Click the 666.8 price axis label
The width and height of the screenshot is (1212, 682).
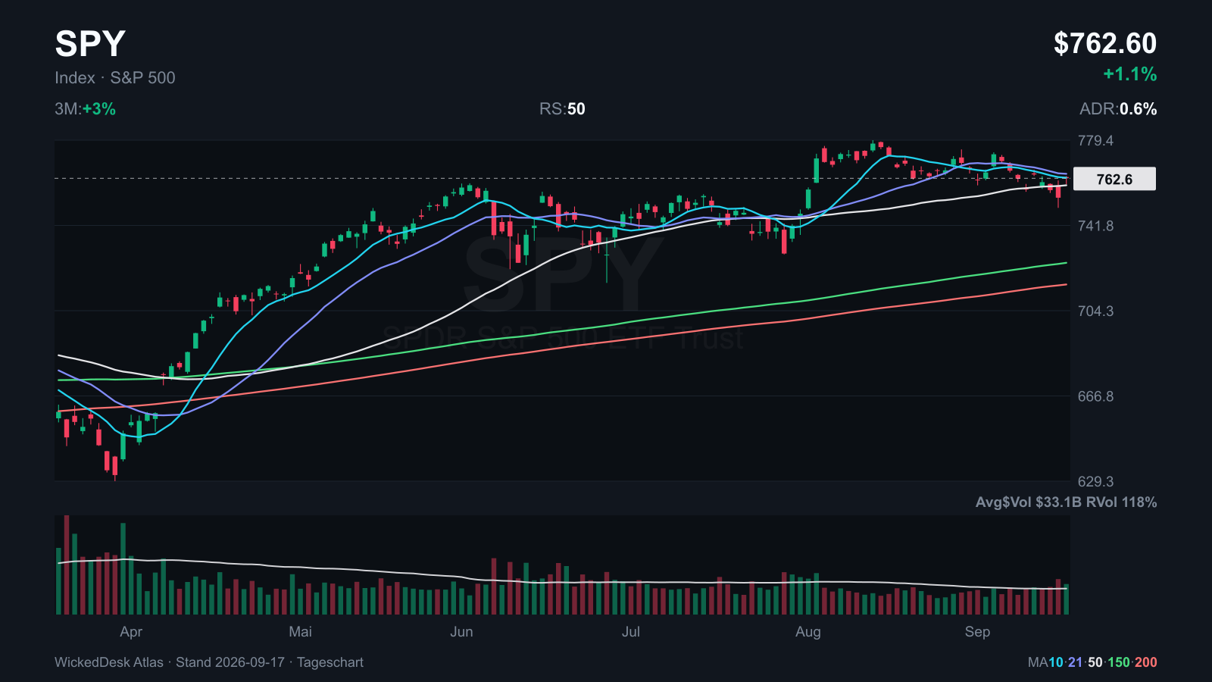(1095, 396)
